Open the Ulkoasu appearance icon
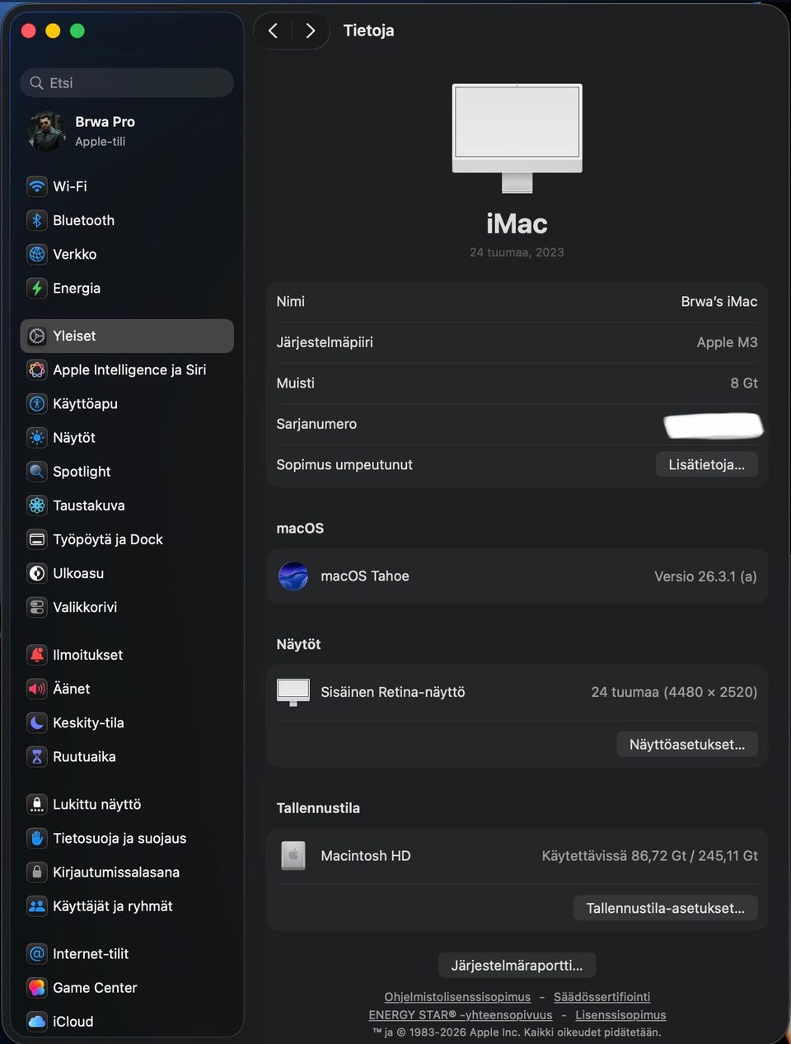The image size is (791, 1044). (37, 573)
